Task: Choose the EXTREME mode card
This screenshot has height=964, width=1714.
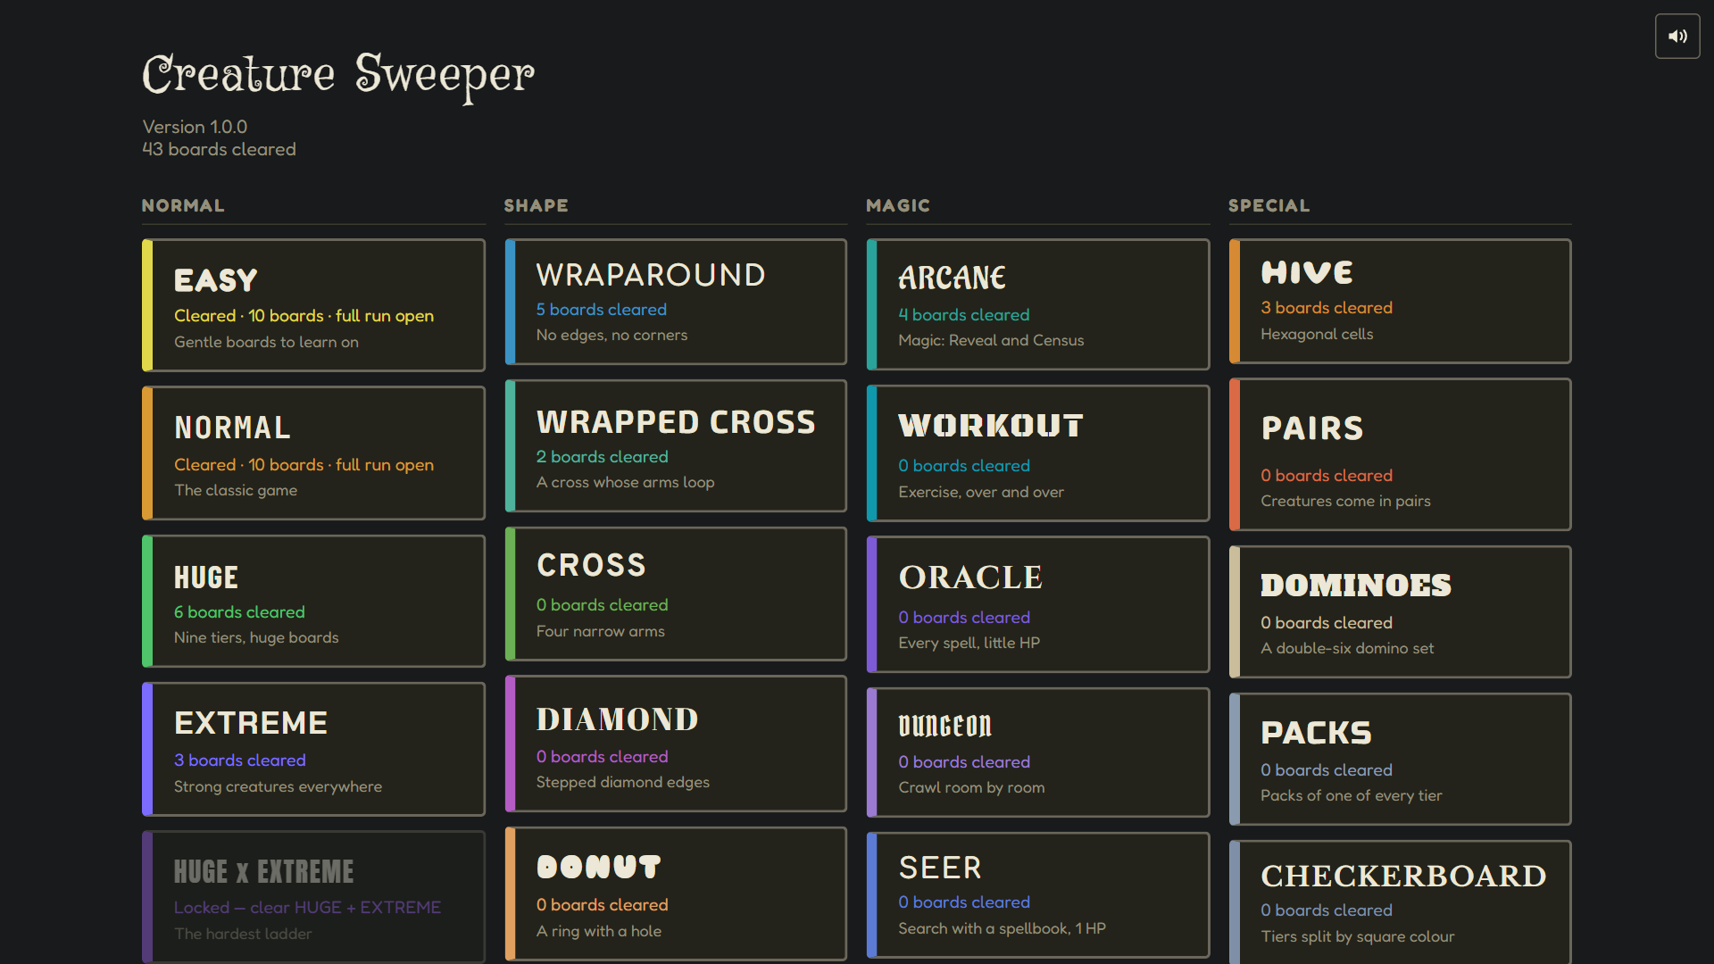Action: click(x=313, y=749)
